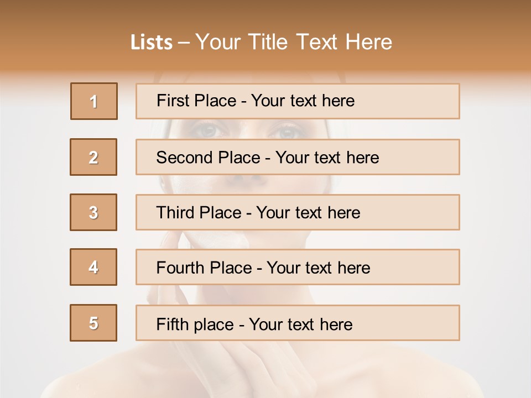
Task: Select the box labeled 4
Action: (x=93, y=268)
